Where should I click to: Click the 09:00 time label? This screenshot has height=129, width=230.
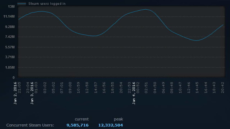(x=70, y=87)
